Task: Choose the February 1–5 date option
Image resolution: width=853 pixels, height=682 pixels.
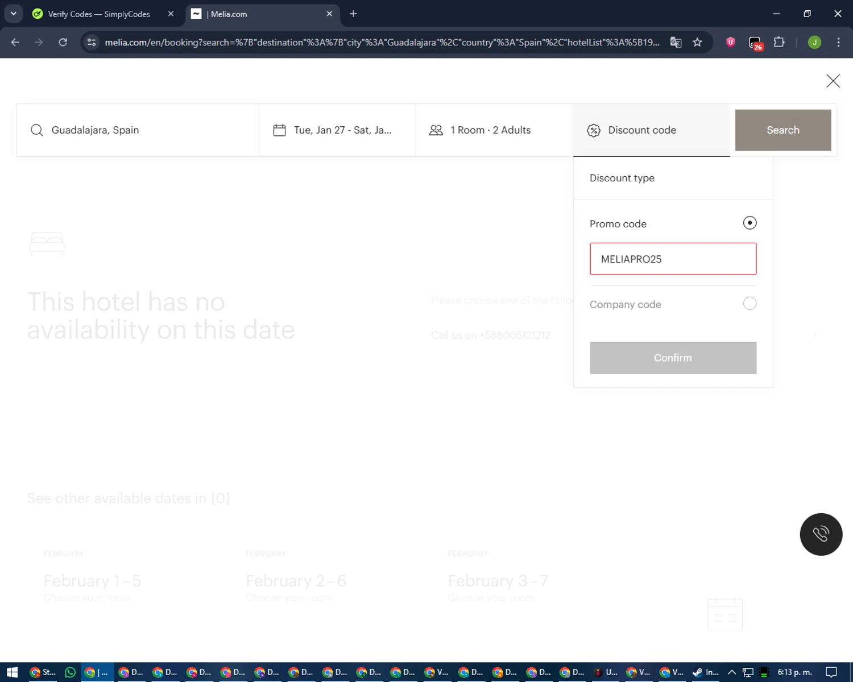Action: (x=93, y=581)
